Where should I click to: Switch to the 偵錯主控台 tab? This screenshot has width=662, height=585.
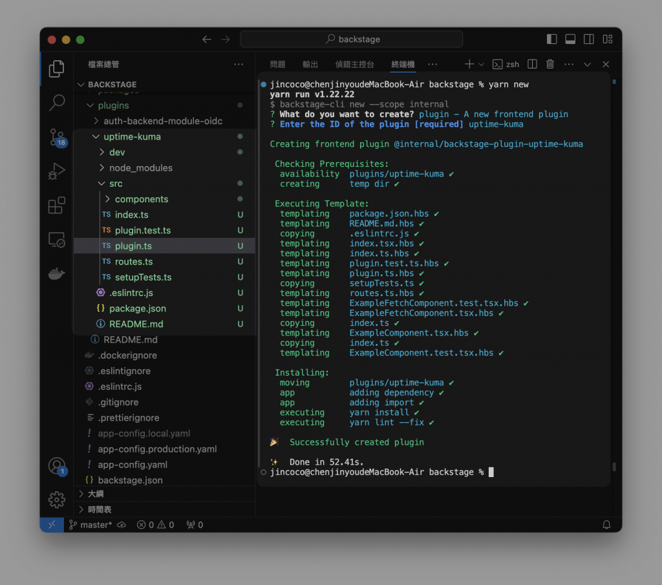[x=355, y=64]
